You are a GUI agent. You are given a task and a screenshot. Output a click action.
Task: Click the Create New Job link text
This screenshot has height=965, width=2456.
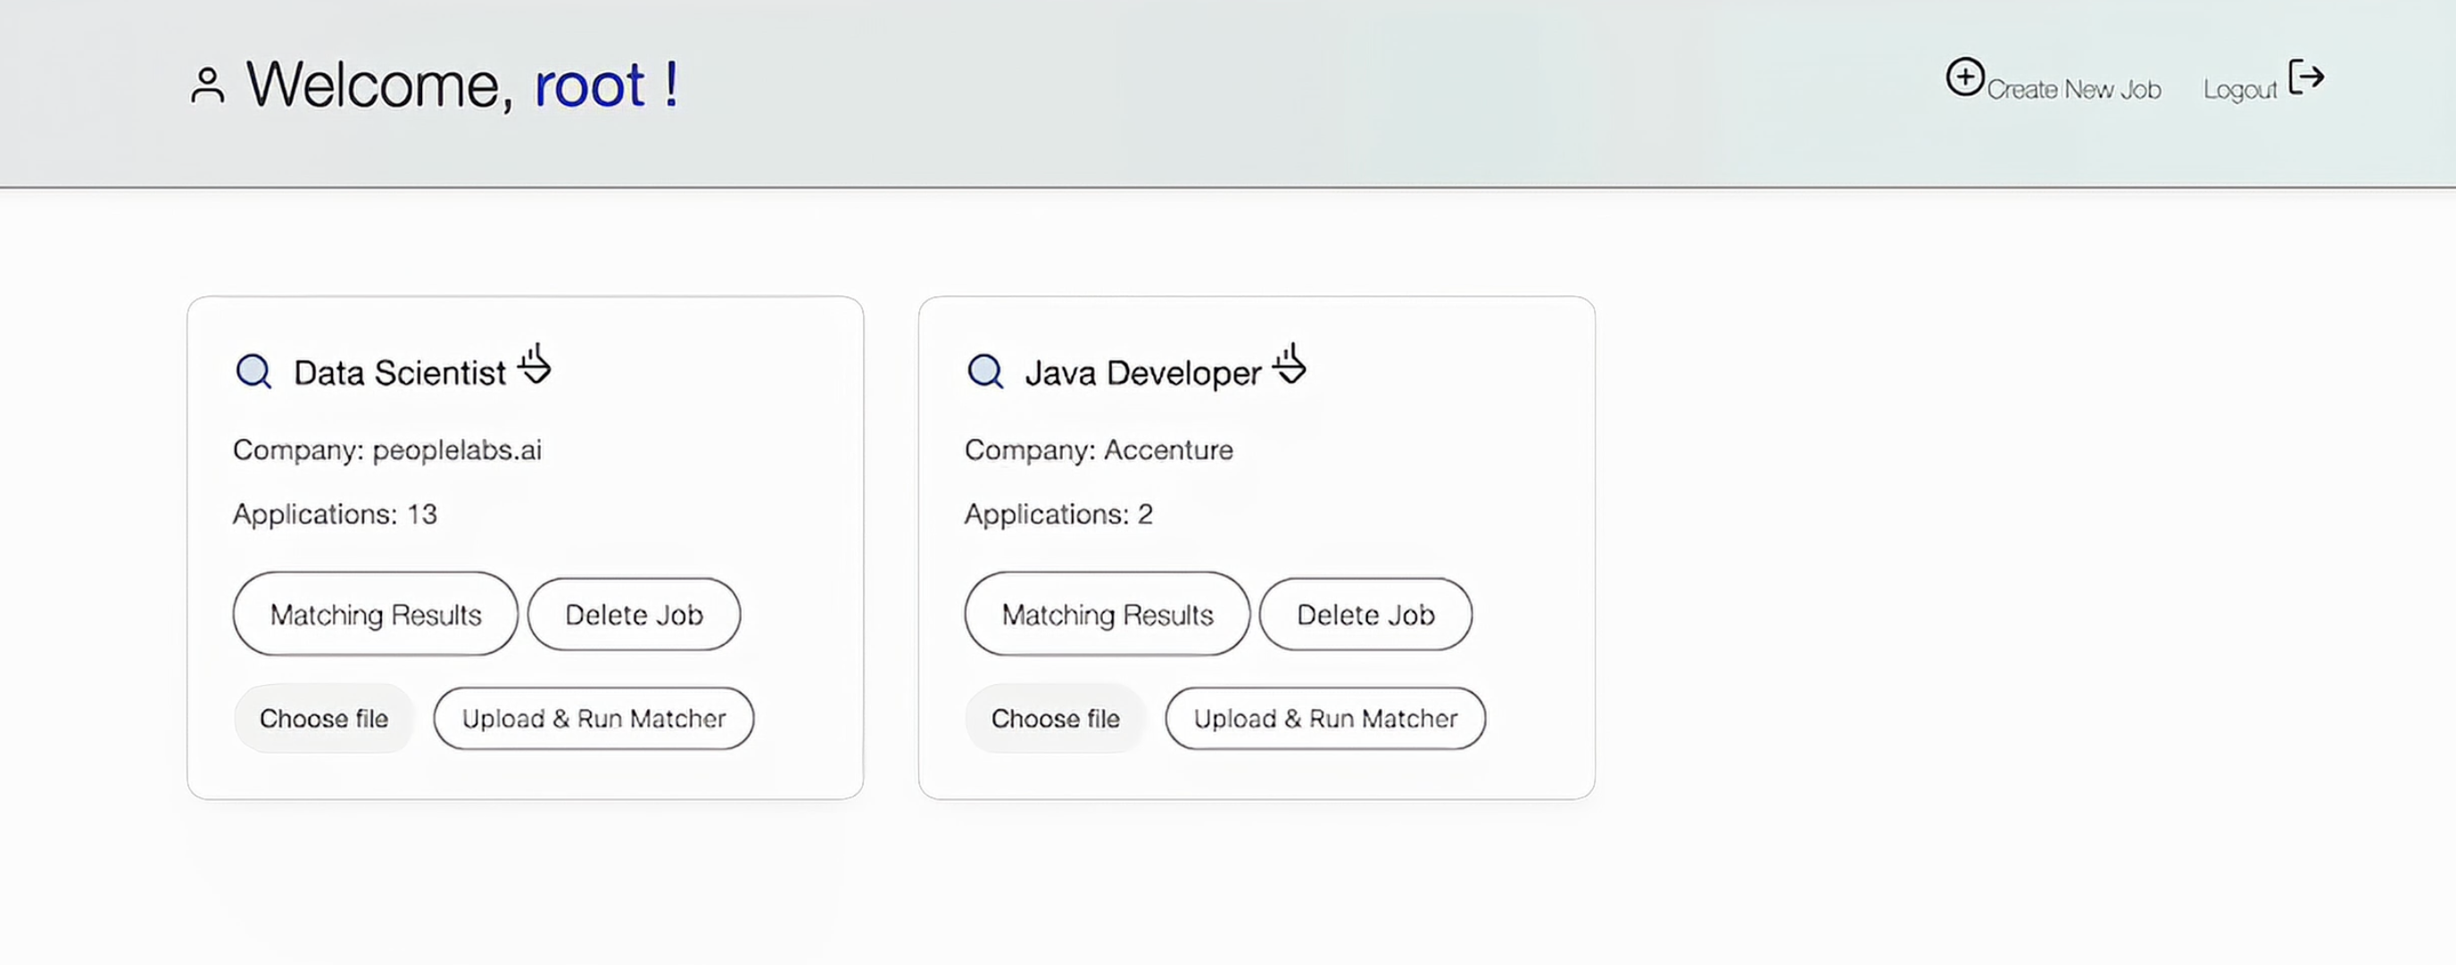[2074, 89]
